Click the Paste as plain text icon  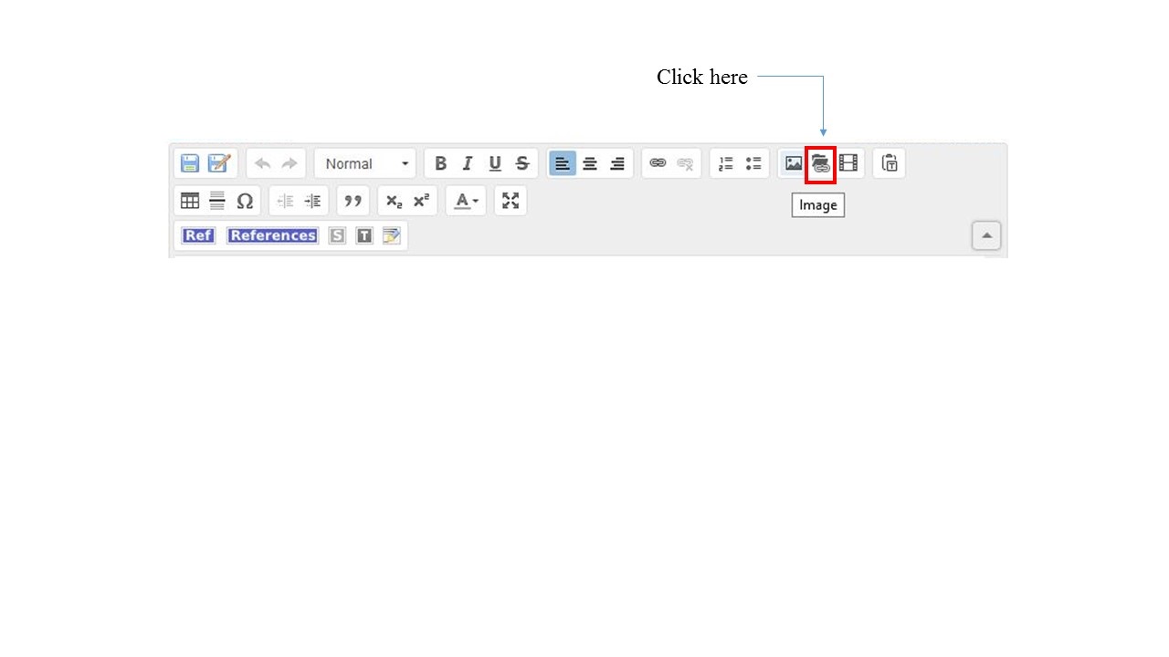890,163
